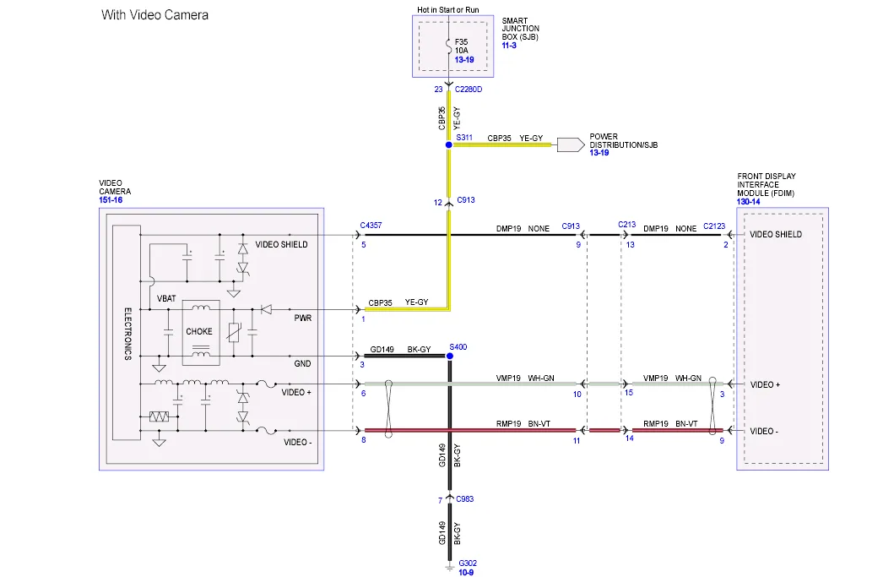Select the S400 splice label
The width and height of the screenshot is (894, 577).
[x=458, y=347]
